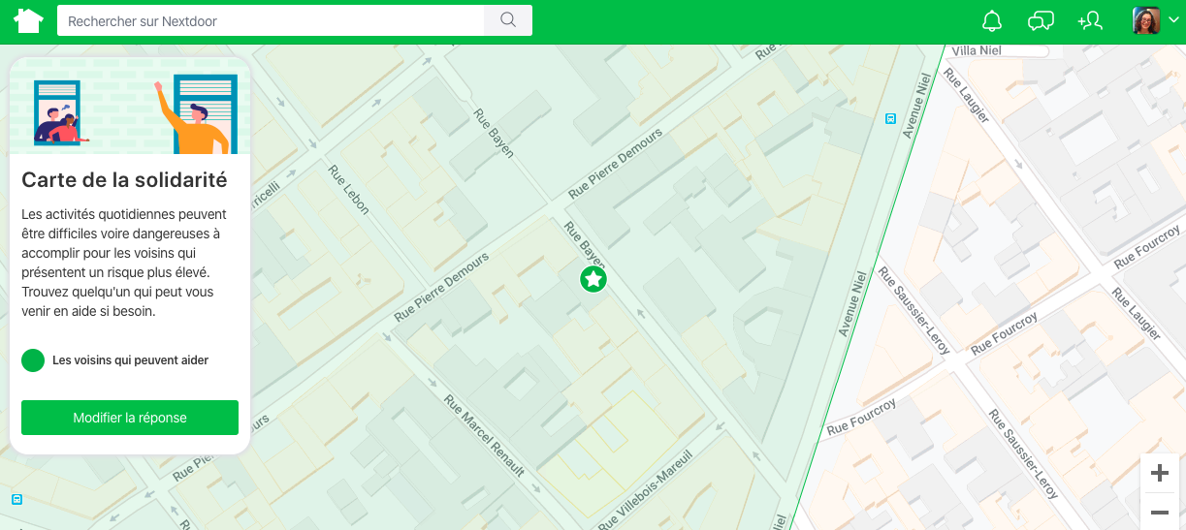This screenshot has width=1186, height=530.
Task: Expand the chevron beside the profile photo
Action: click(1173, 20)
